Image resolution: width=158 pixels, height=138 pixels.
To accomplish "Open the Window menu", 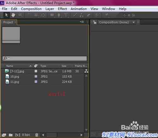I will (108, 9).
